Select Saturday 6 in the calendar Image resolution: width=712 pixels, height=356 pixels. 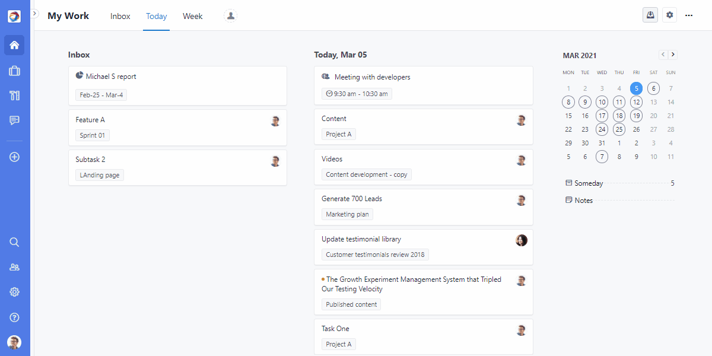click(x=653, y=88)
